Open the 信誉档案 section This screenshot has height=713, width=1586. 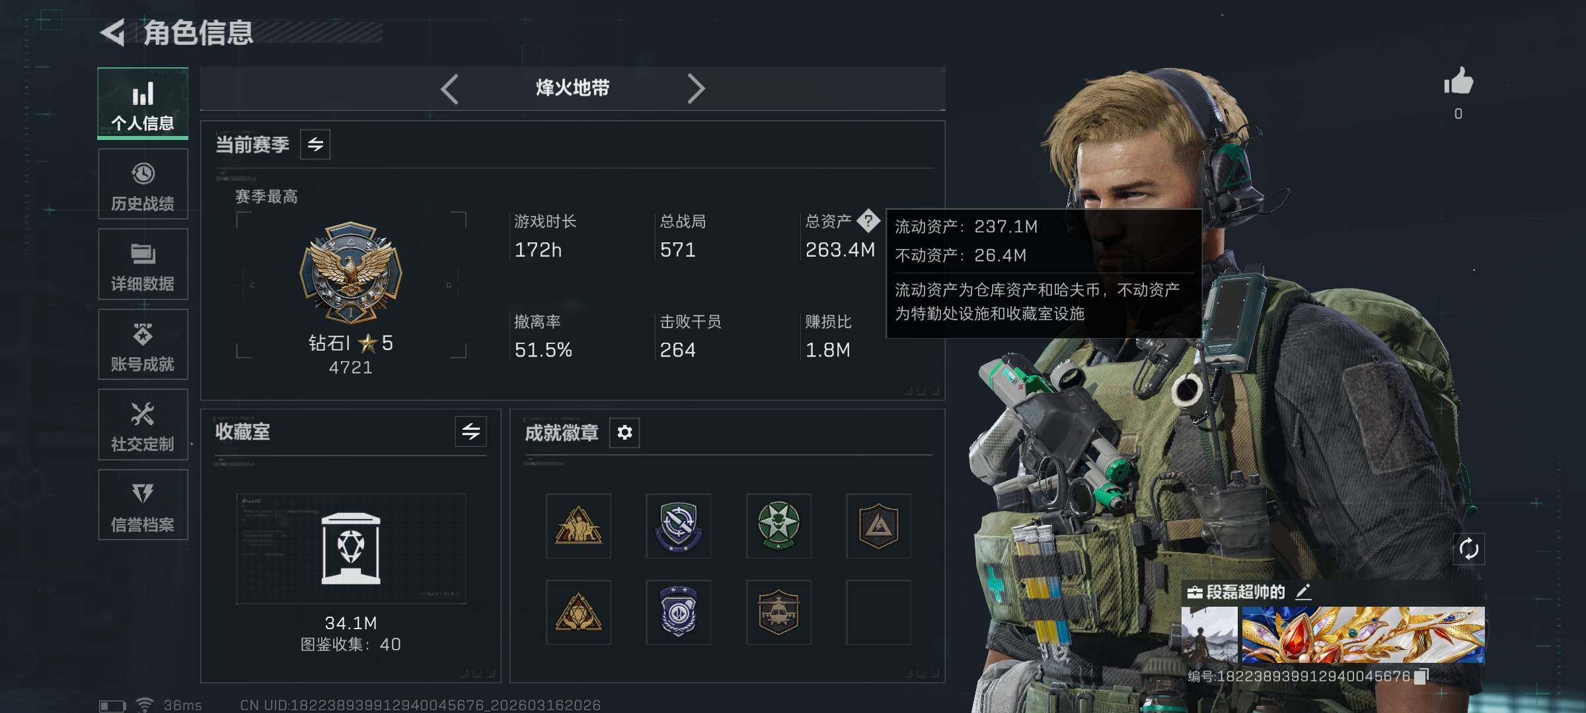tap(143, 505)
